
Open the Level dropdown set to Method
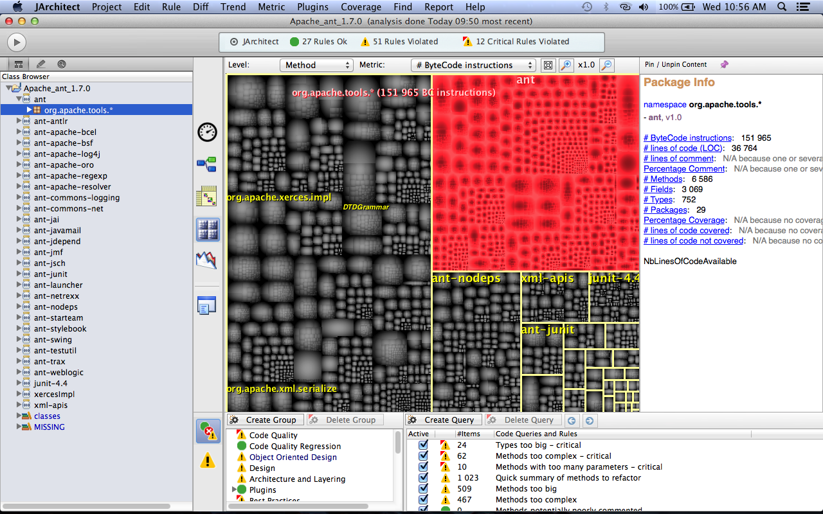pyautogui.click(x=316, y=65)
